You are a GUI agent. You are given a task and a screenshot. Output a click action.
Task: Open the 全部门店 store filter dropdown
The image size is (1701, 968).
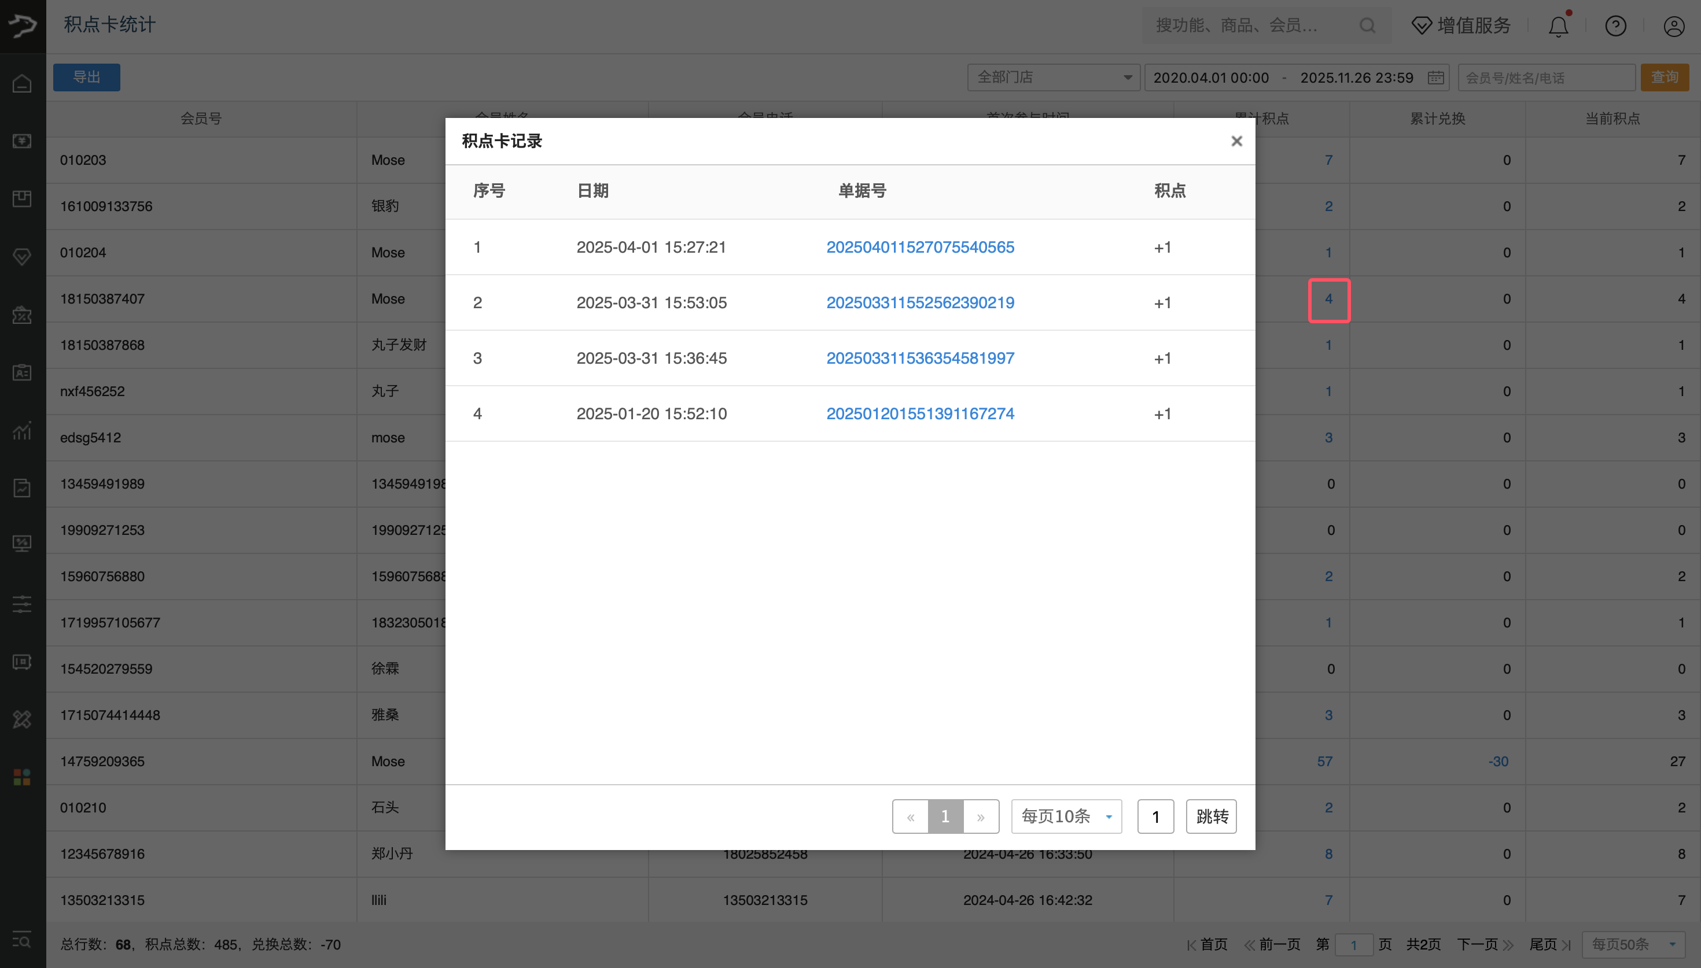[x=1052, y=77]
